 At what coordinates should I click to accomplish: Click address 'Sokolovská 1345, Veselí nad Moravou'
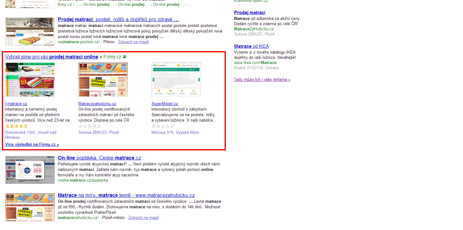(x=31, y=135)
